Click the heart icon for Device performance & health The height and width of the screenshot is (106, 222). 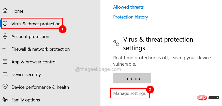(x=5, y=87)
